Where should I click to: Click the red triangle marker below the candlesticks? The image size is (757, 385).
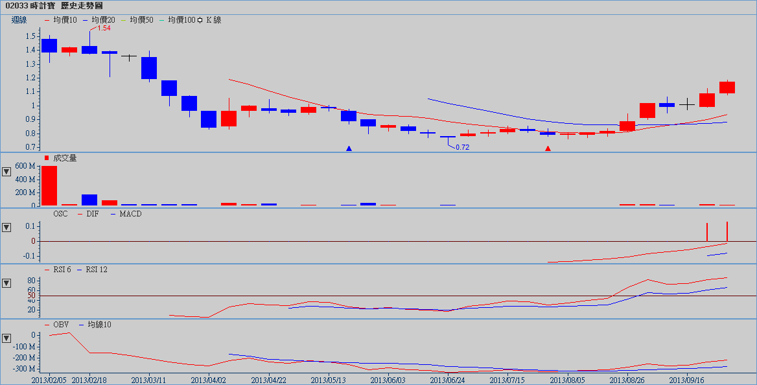(x=548, y=148)
